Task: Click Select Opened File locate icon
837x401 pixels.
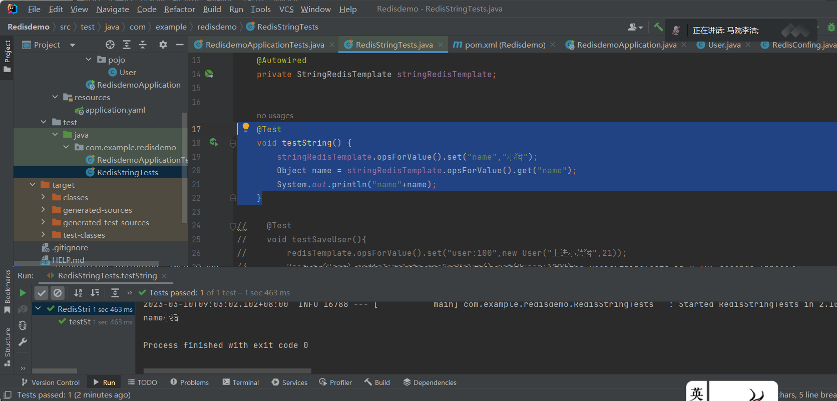Action: pos(110,45)
